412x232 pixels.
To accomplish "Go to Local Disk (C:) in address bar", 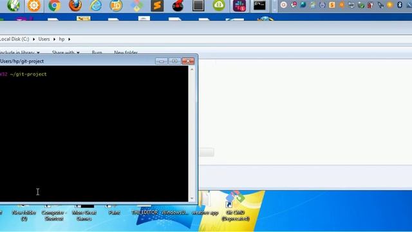I will (x=14, y=39).
